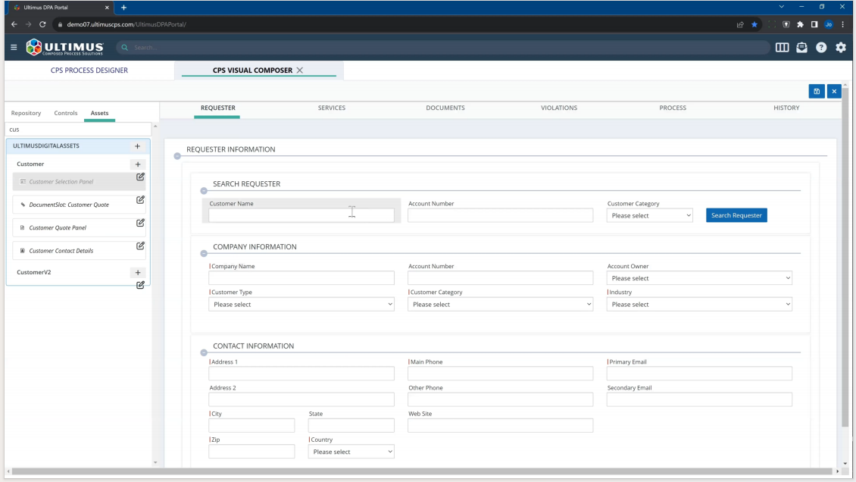Click the horizontal scrollbar at the bottom
This screenshot has height=482, width=856.
click(x=421, y=471)
